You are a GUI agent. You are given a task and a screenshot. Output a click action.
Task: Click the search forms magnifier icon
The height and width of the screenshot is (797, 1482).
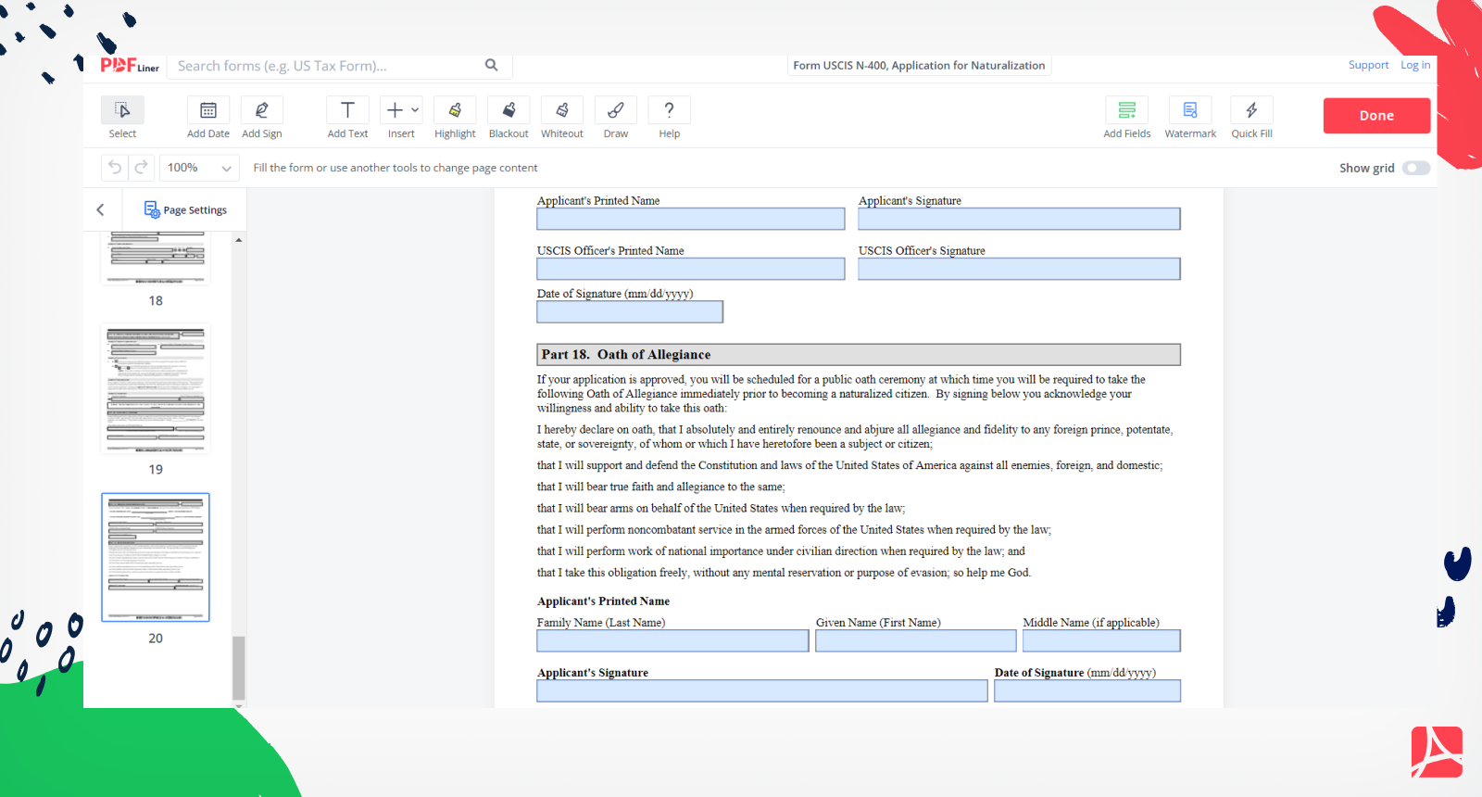click(x=492, y=65)
